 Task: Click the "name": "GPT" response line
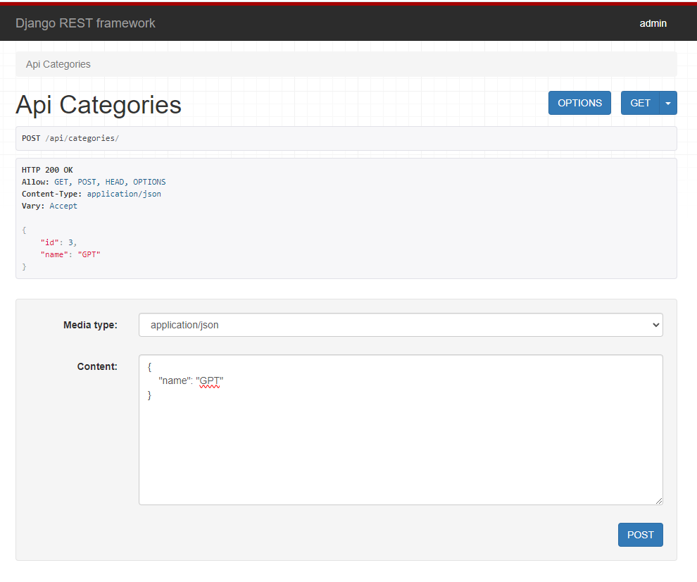(x=70, y=254)
